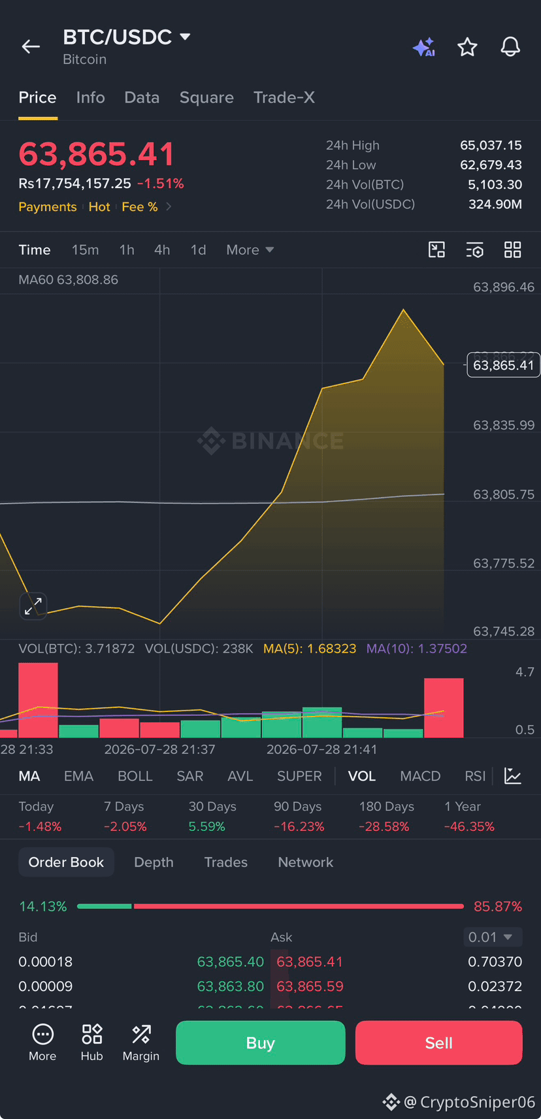Open the Data tab
This screenshot has height=1119, width=541.
[142, 97]
